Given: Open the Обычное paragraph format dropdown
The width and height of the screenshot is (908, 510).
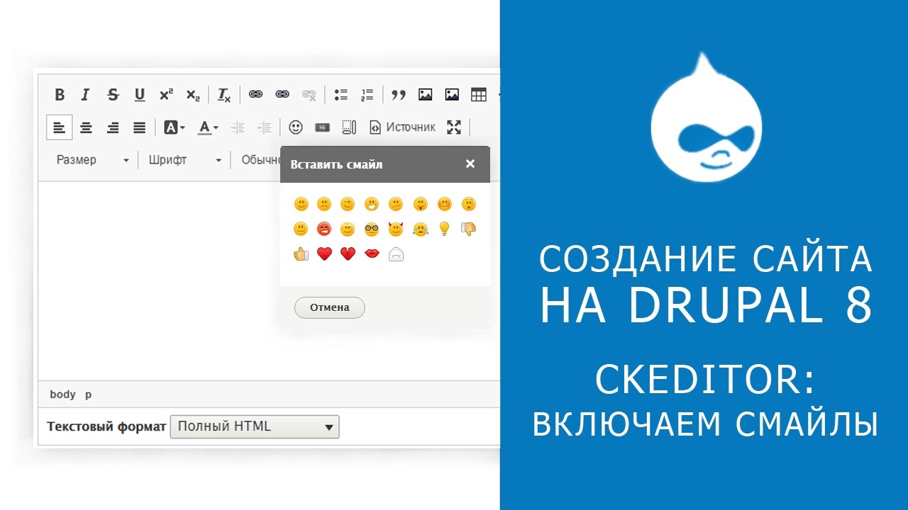Looking at the screenshot, I should tap(260, 160).
